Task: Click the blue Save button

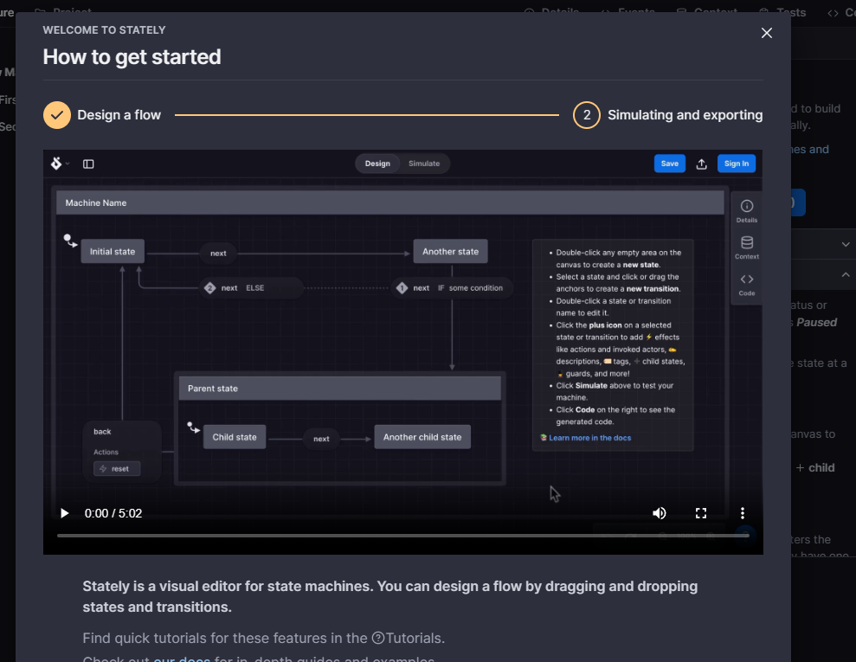Action: (669, 163)
